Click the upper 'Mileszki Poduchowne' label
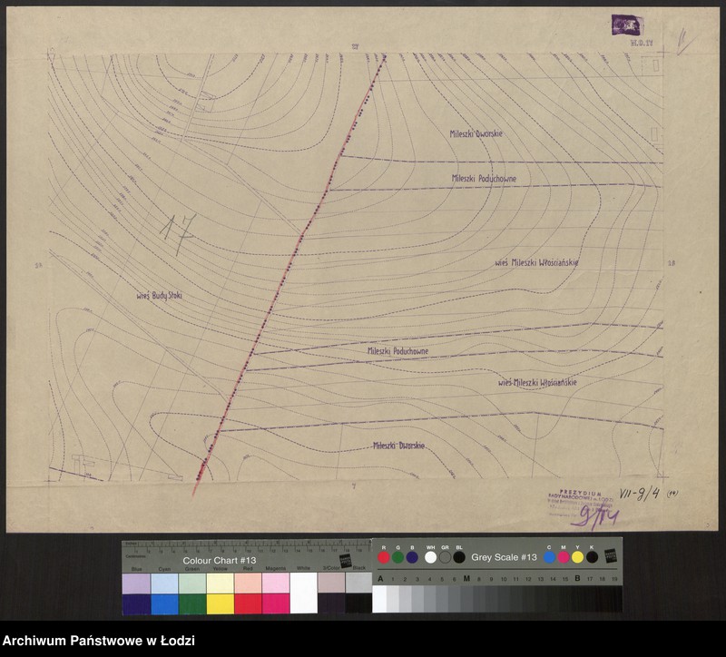 point(484,179)
